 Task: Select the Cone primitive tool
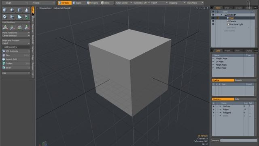tap(27, 10)
